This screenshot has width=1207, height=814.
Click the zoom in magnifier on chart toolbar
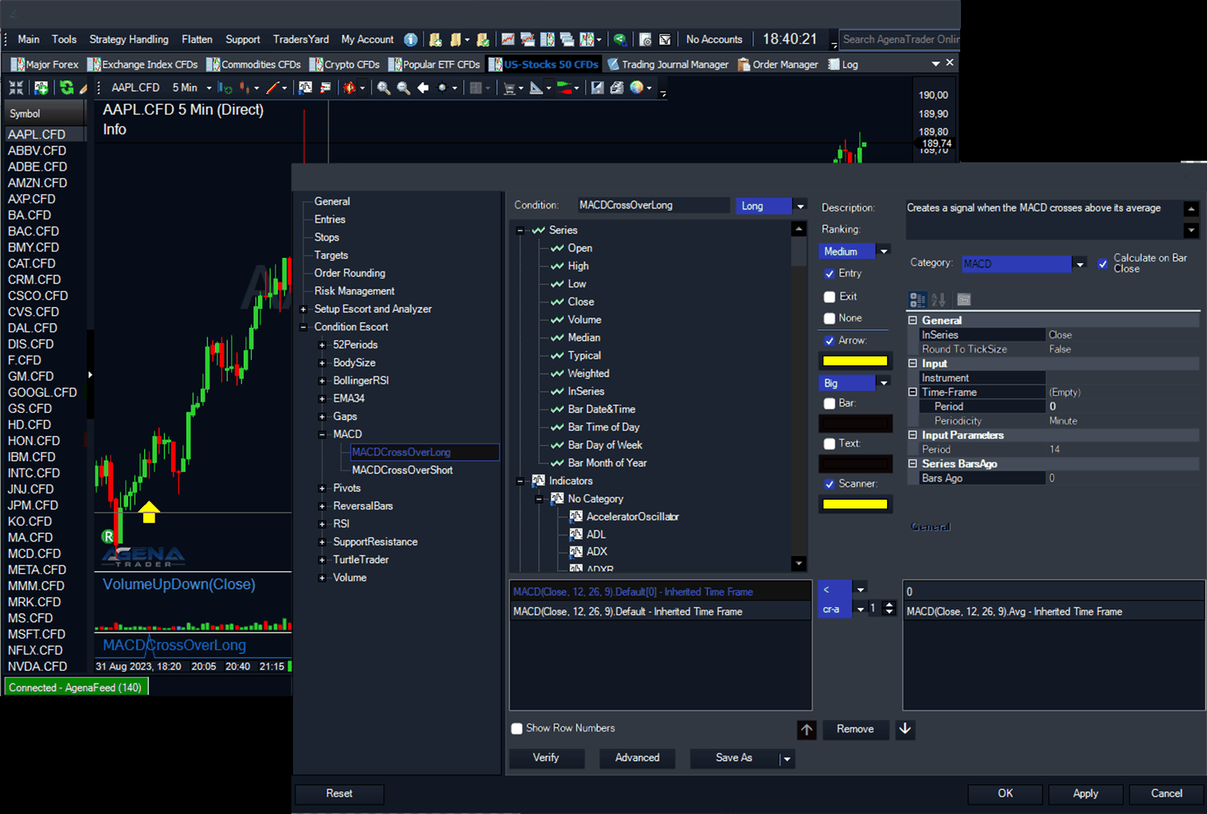384,88
